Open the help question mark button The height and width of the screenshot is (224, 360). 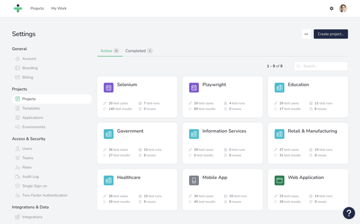coord(349,213)
